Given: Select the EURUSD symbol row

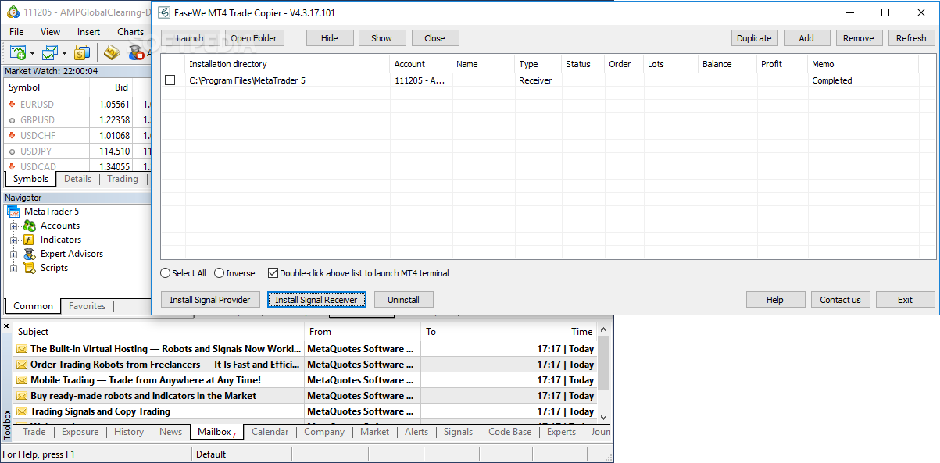Looking at the screenshot, I should click(x=77, y=104).
